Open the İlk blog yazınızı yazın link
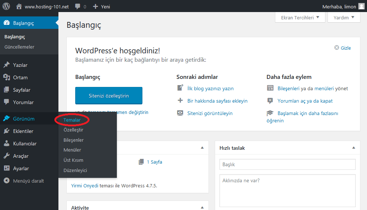This screenshot has width=367, height=210. coord(210,88)
